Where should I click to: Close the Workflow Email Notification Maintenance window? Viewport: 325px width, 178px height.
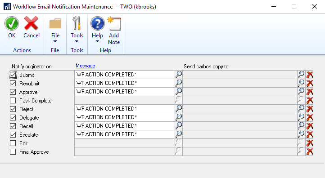click(x=315, y=6)
